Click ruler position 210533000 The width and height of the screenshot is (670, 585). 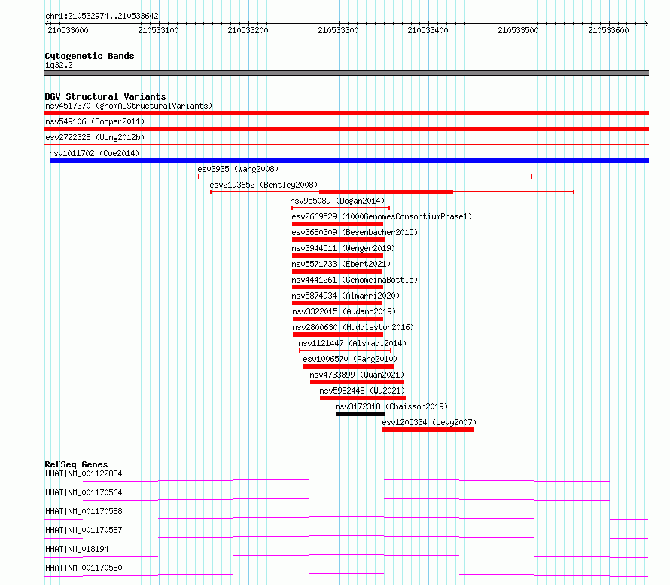coord(68,30)
